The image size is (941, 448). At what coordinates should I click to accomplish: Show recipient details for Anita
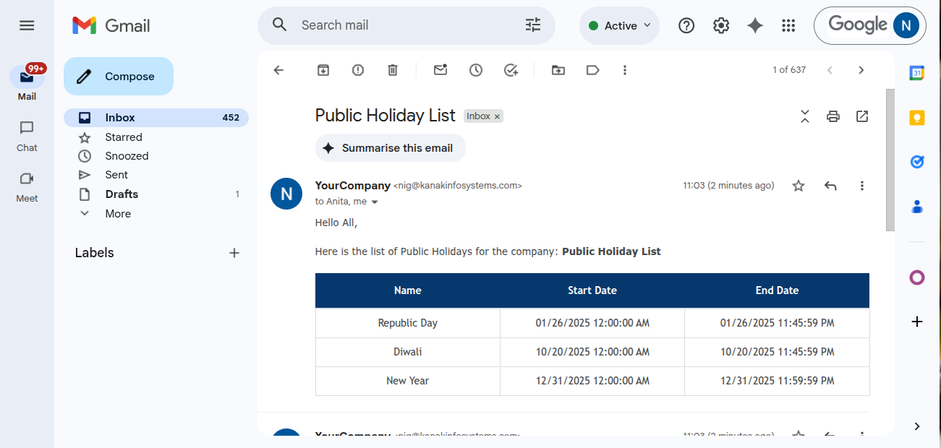374,201
